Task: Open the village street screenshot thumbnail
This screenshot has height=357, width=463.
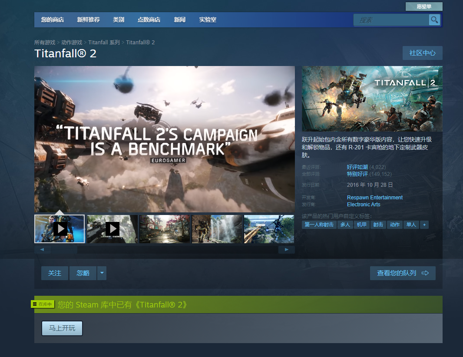Action: 165,229
